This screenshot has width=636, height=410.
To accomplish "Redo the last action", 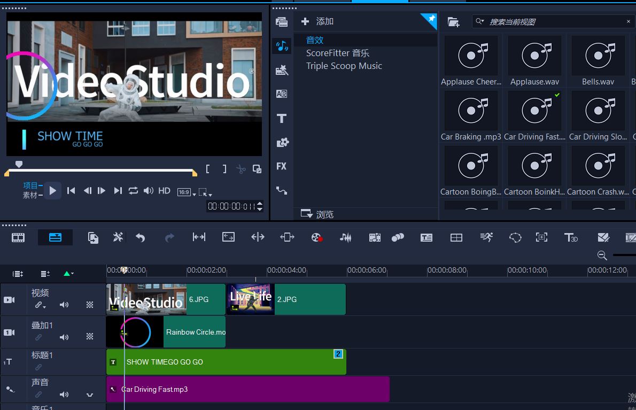I will pyautogui.click(x=169, y=238).
